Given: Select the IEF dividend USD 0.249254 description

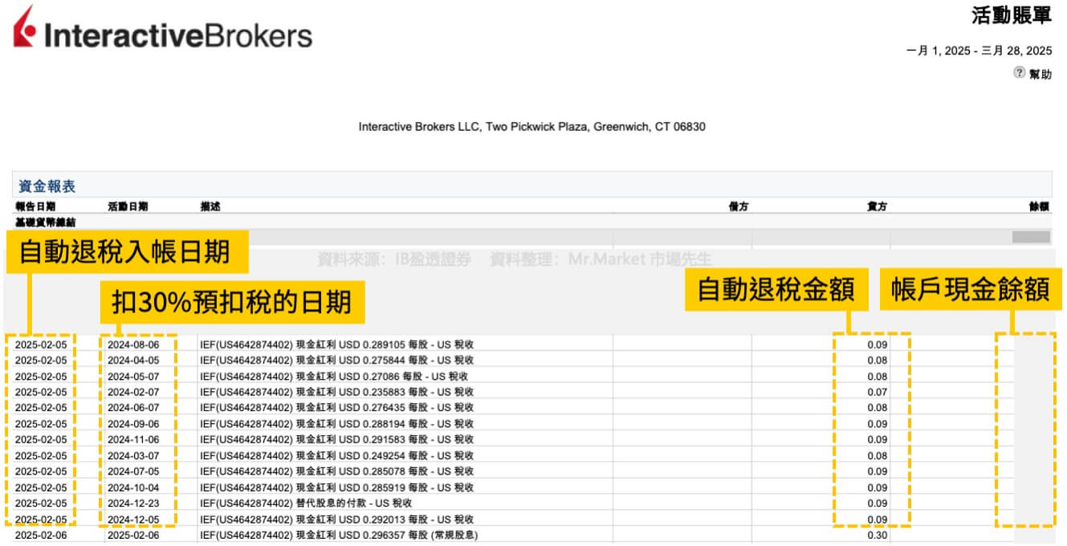Looking at the screenshot, I should [x=337, y=455].
